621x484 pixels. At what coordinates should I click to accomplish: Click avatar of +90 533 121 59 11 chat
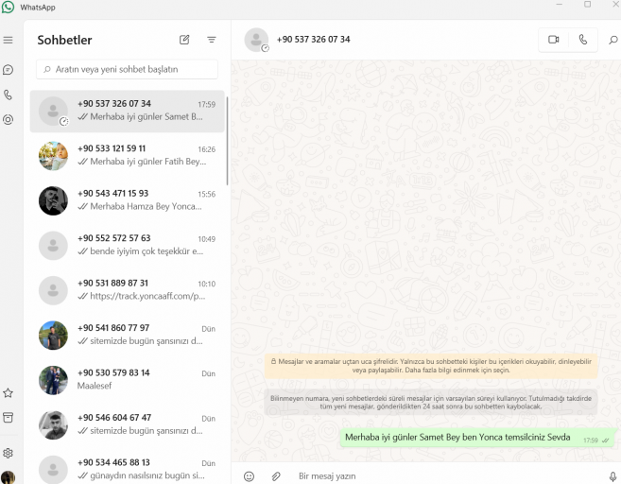(53, 156)
